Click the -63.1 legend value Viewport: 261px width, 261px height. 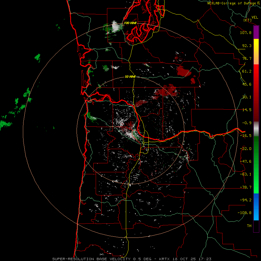point(246,174)
